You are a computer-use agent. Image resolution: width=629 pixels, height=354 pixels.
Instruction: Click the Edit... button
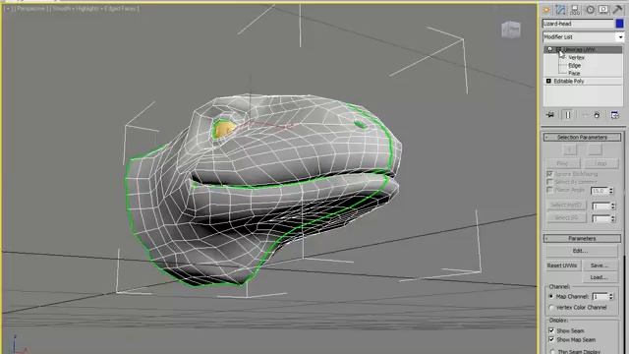[581, 251]
